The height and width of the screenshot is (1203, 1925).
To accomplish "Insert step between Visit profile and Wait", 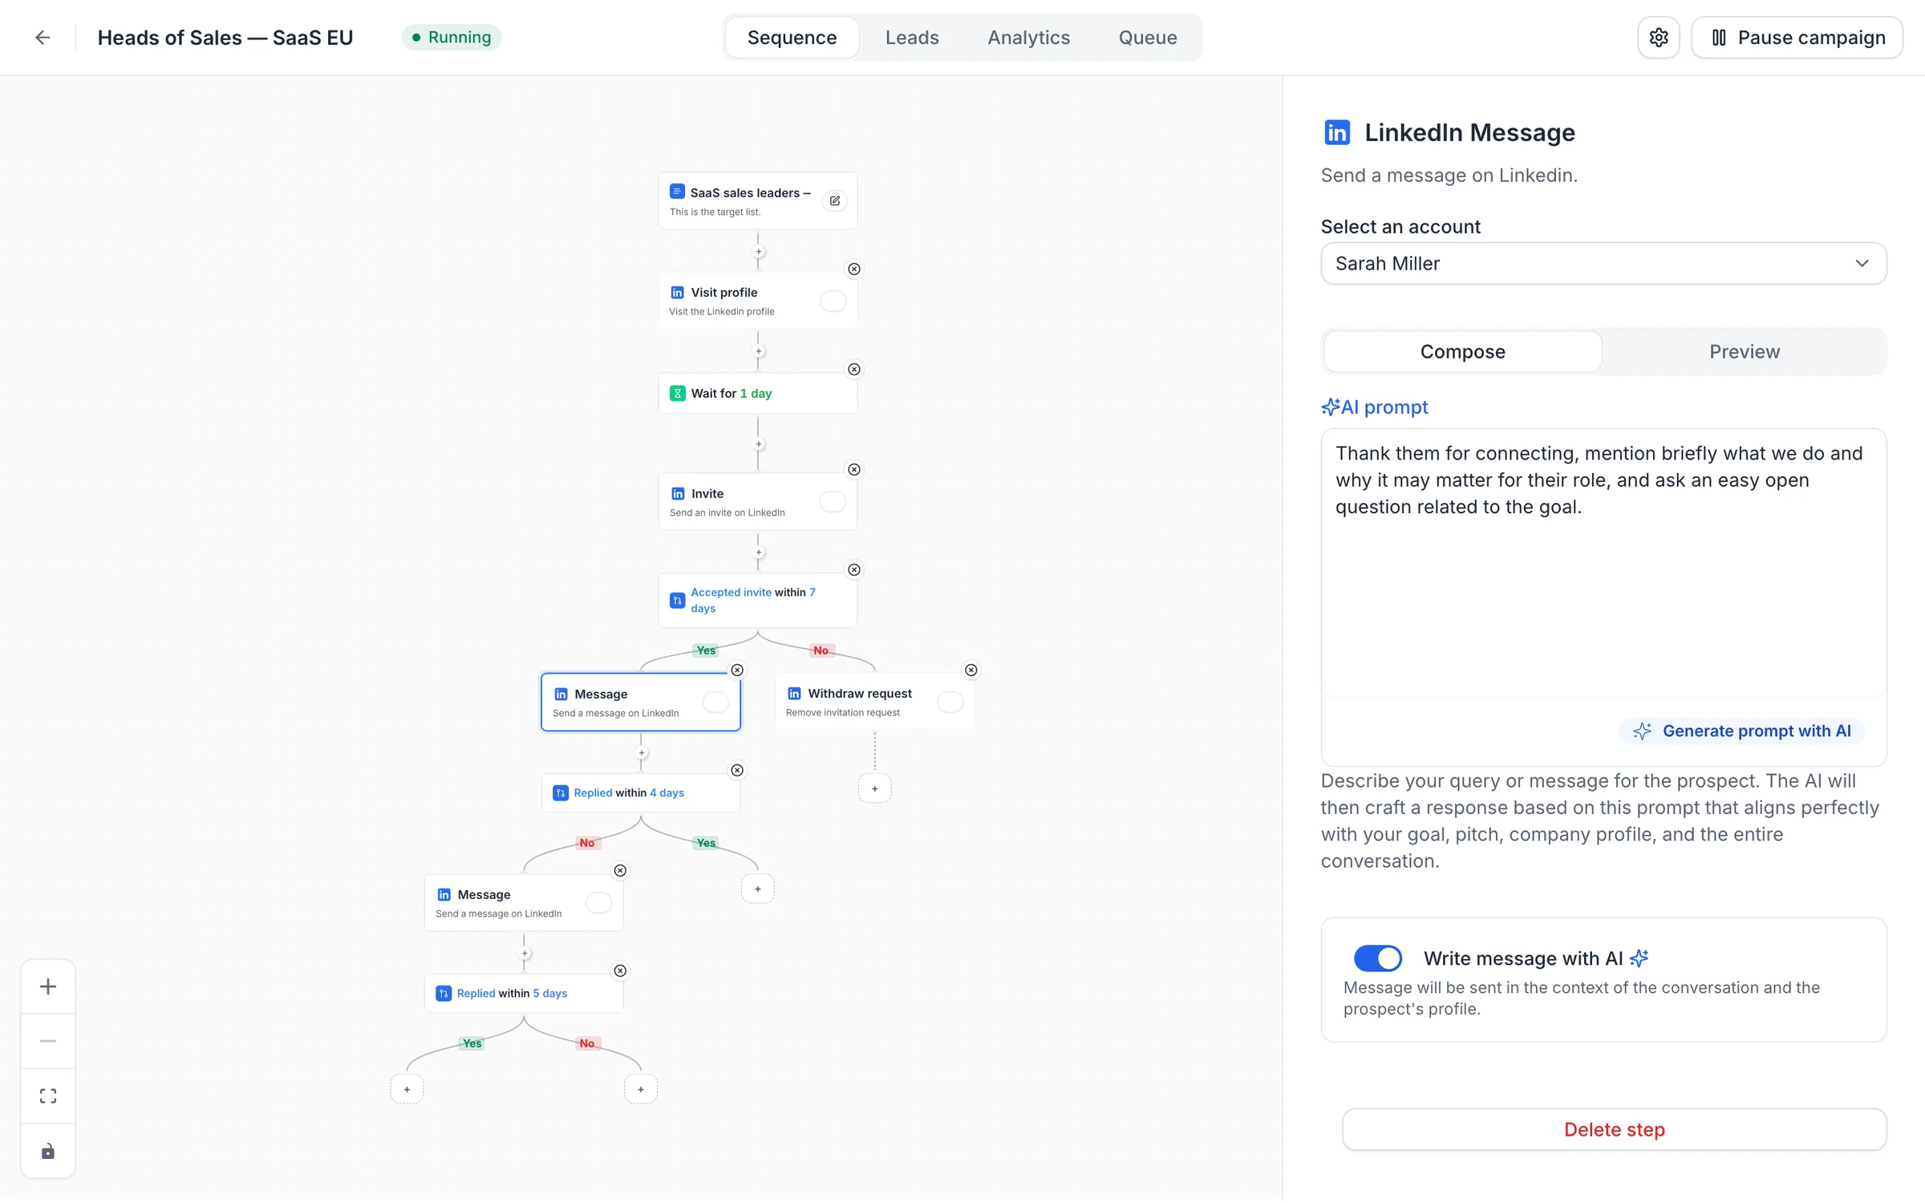I will tap(759, 352).
